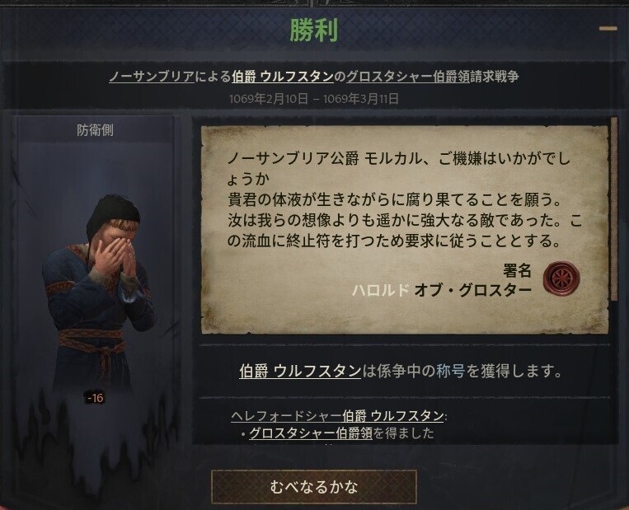Click the -16 opinion badge under portrait

point(96,398)
